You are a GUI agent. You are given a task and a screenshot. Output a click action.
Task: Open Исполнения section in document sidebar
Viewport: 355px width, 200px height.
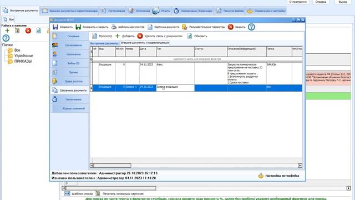[x=69, y=54]
